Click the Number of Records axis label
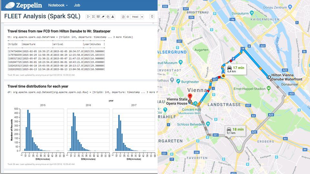This screenshot has width=310, height=174. [12, 130]
